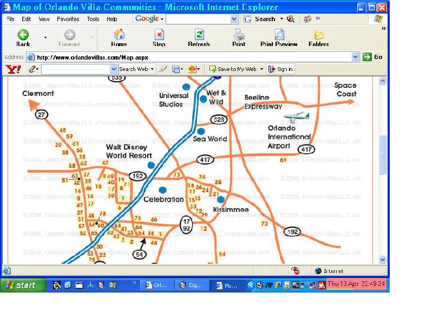Click the Yahoo! logo button
The width and height of the screenshot is (433, 325).
point(13,69)
